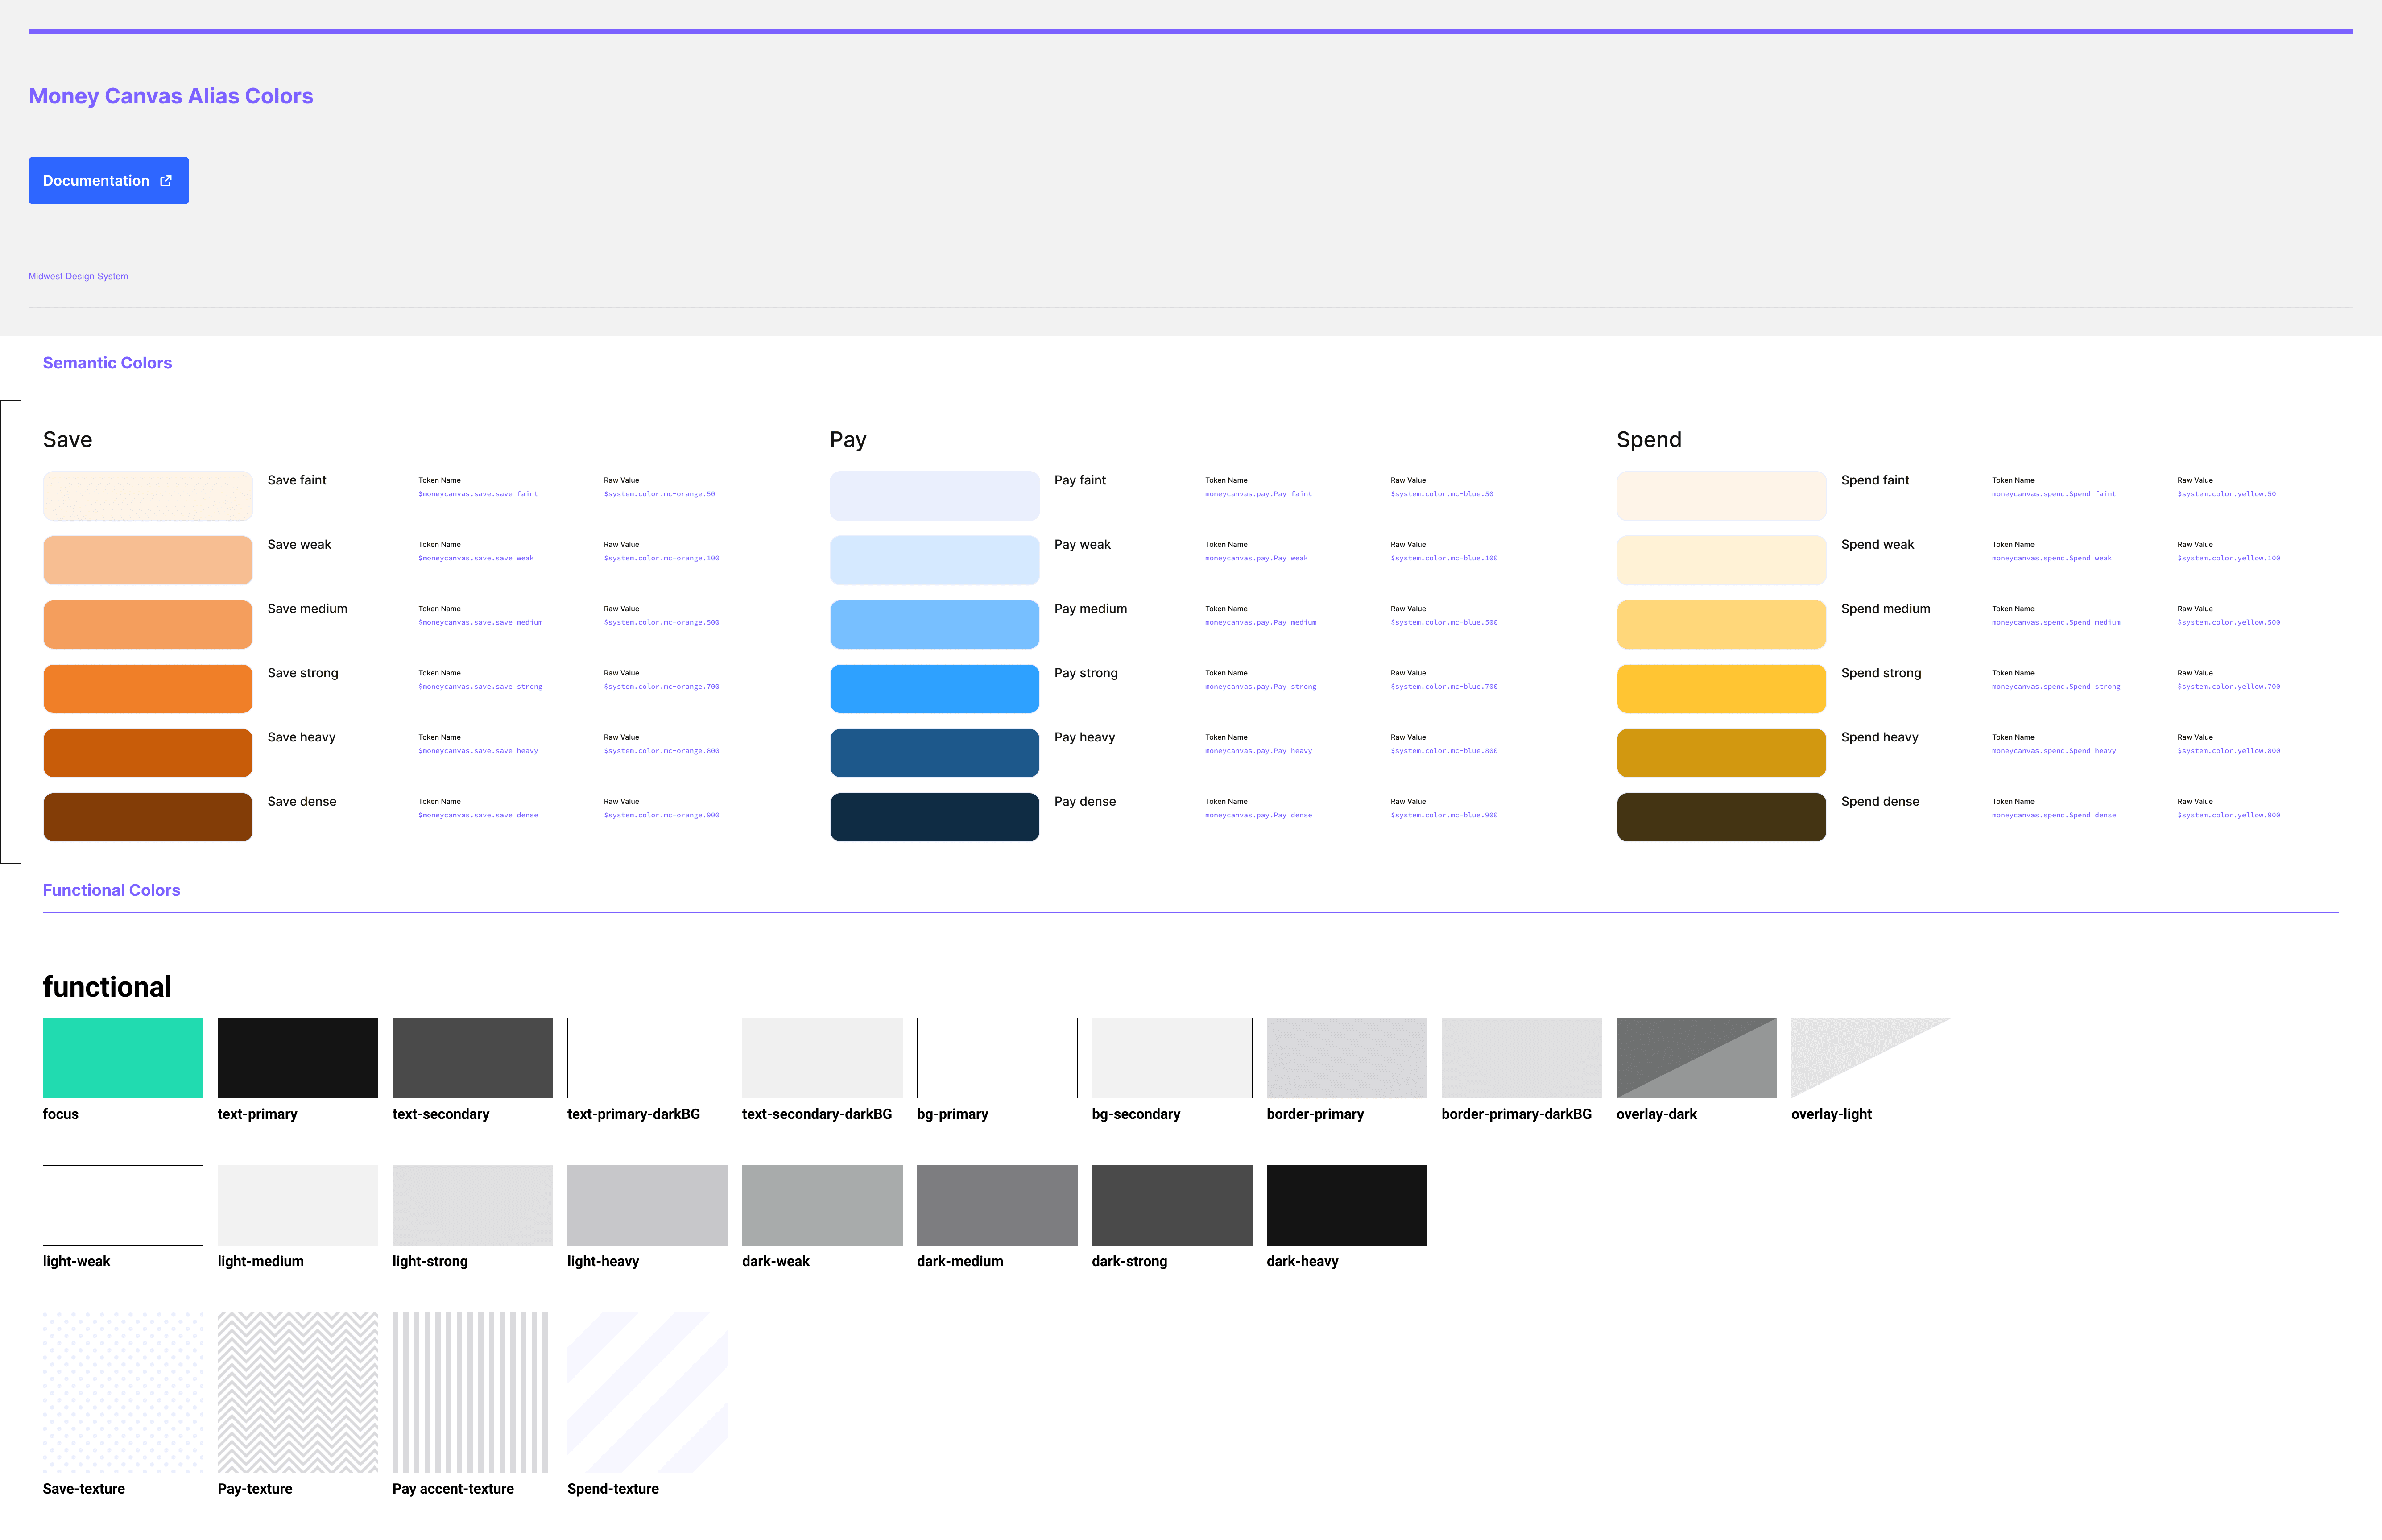Click the dark-weak swatch
The height and width of the screenshot is (1540, 2382).
click(823, 1205)
